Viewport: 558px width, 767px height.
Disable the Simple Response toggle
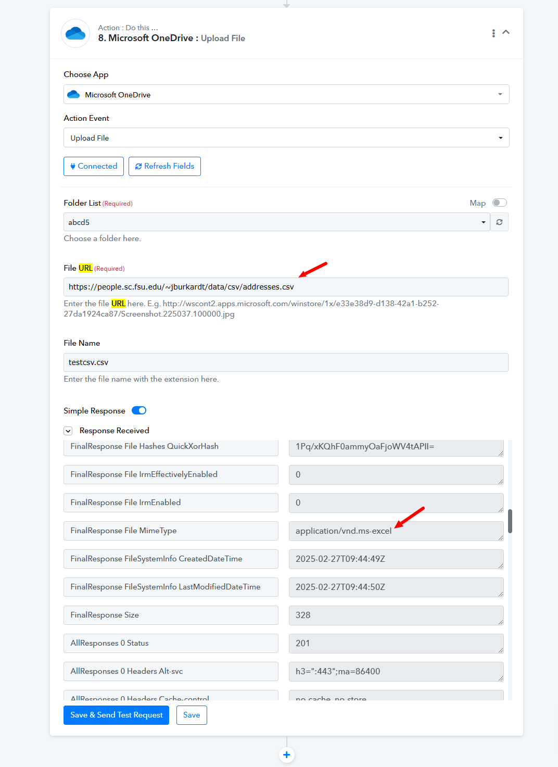coord(139,410)
